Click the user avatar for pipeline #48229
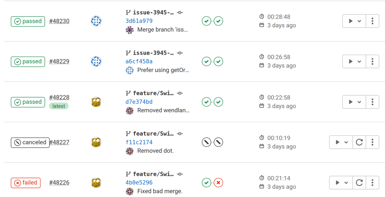385x197 pixels. [x=96, y=61]
